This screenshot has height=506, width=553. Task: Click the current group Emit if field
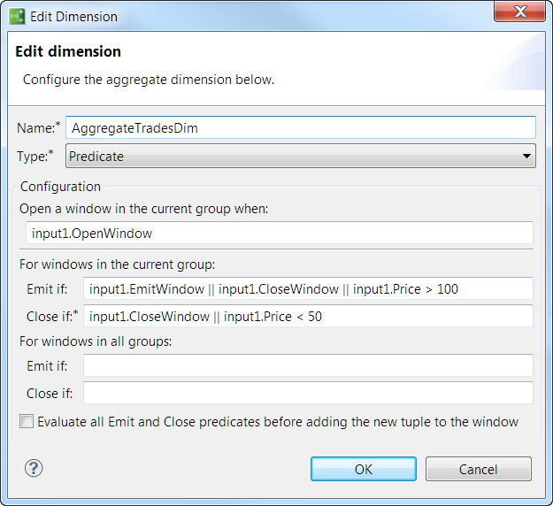click(x=308, y=289)
